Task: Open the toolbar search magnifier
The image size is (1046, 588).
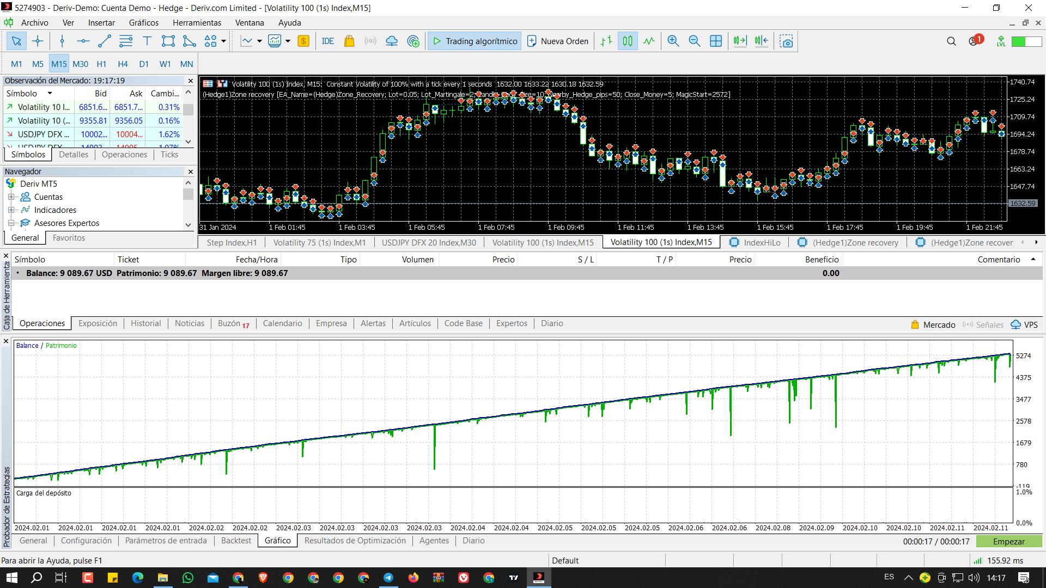Action: click(x=952, y=41)
